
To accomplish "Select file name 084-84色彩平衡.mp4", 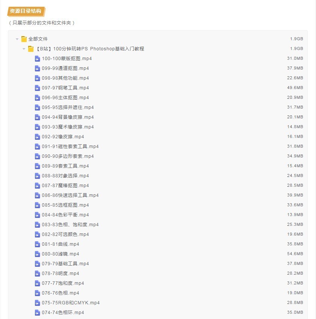I will (65, 215).
